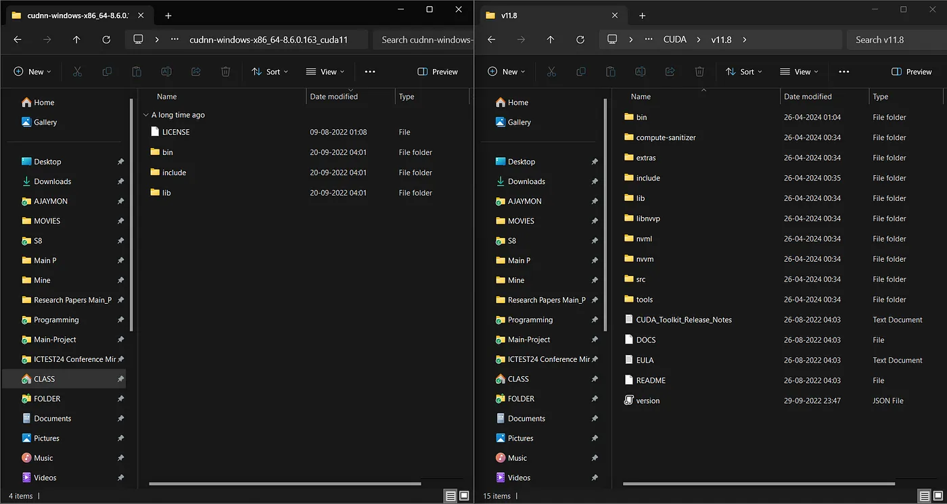Viewport: 947px width, 504px height.
Task: Click sidebar vertical scrollbar in cudnn window
Action: (131, 214)
